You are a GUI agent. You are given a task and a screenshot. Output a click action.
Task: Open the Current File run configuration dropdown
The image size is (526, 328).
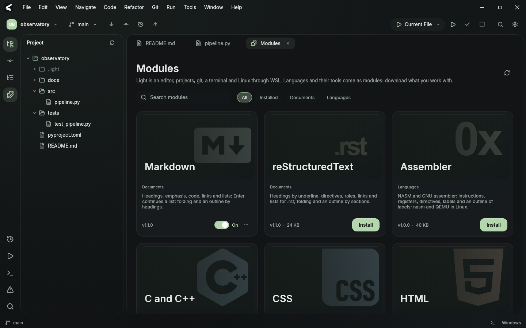(x=418, y=24)
